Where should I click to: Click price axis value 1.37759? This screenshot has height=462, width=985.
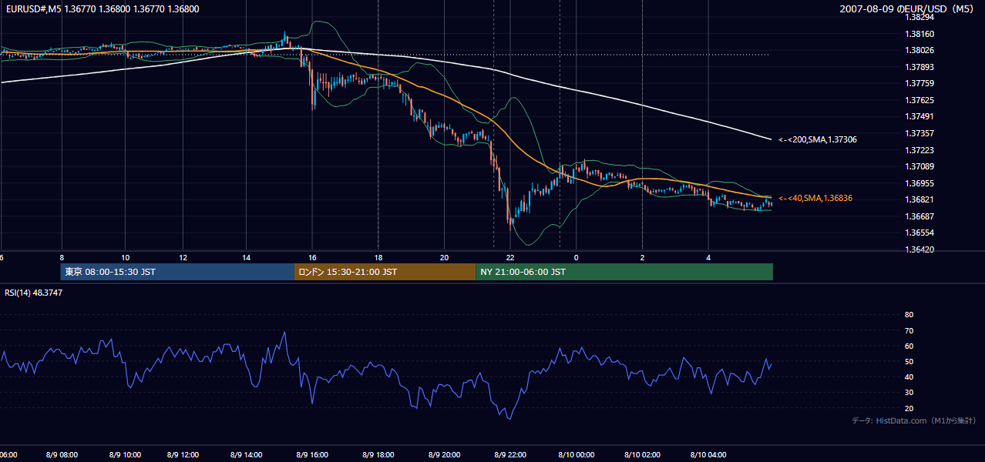pyautogui.click(x=919, y=83)
